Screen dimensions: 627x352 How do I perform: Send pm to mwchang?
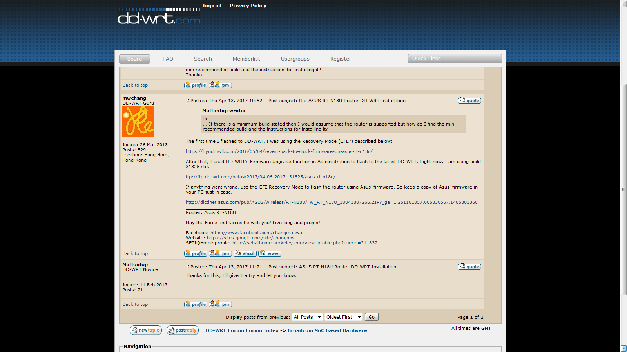click(220, 253)
